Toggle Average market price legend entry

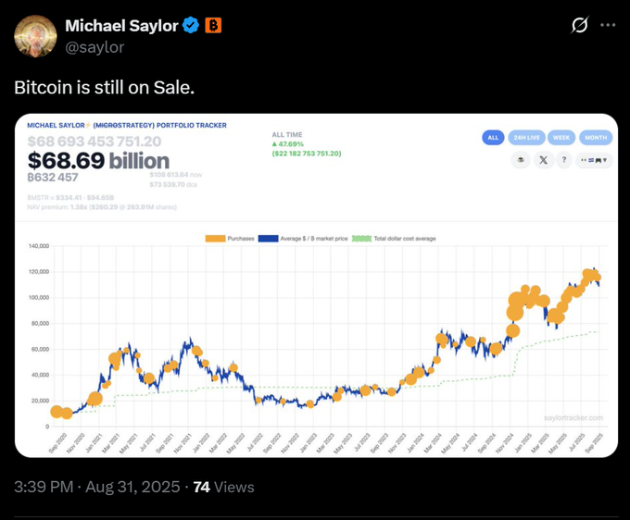point(303,239)
